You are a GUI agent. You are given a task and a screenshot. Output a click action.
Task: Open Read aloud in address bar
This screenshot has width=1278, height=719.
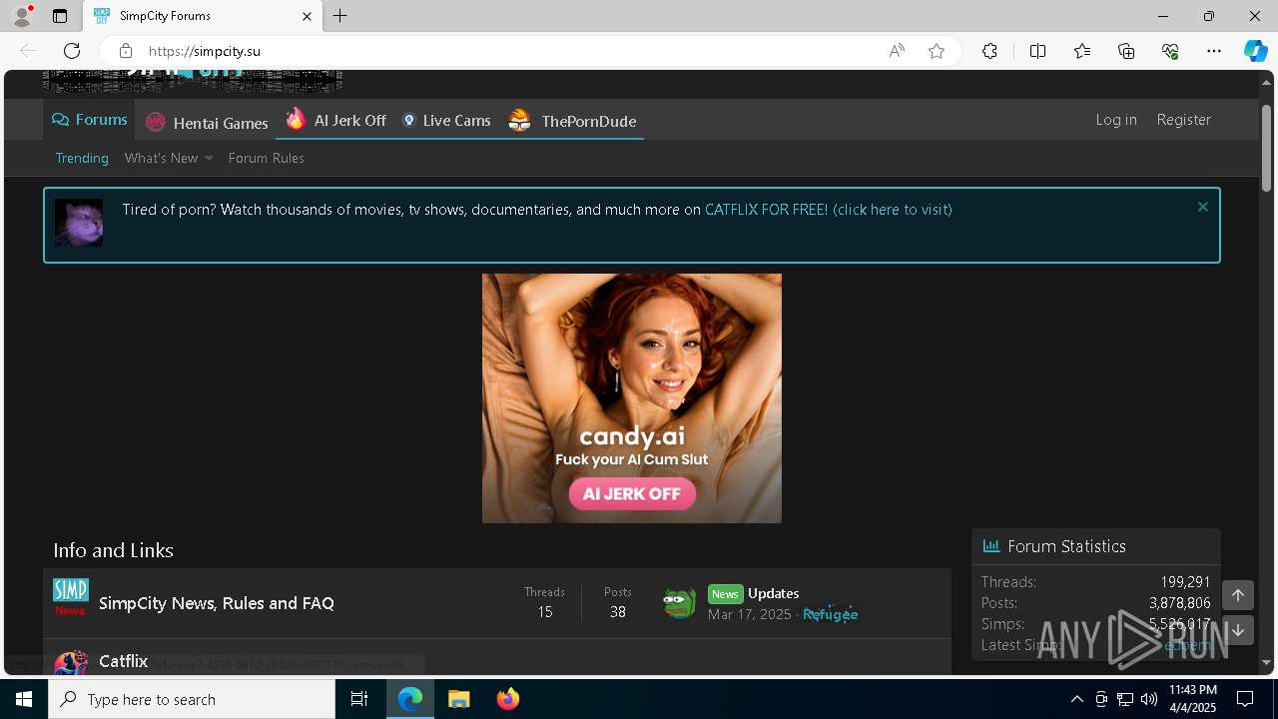897,51
